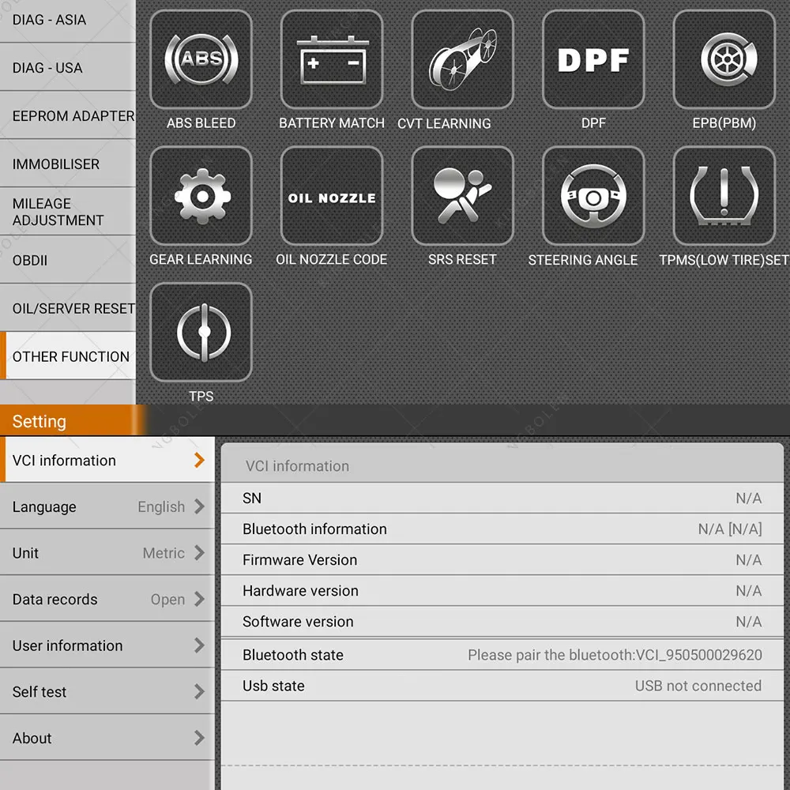Open the EPB(PBM) brake icon
The width and height of the screenshot is (790, 790).
pyautogui.click(x=724, y=59)
